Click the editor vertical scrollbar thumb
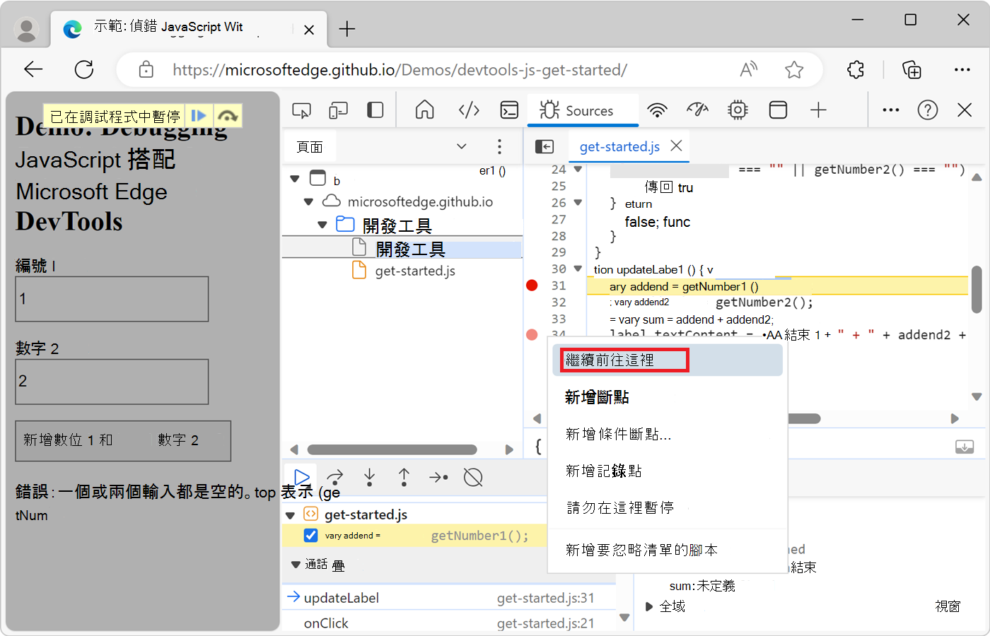The height and width of the screenshot is (636, 990). click(977, 290)
